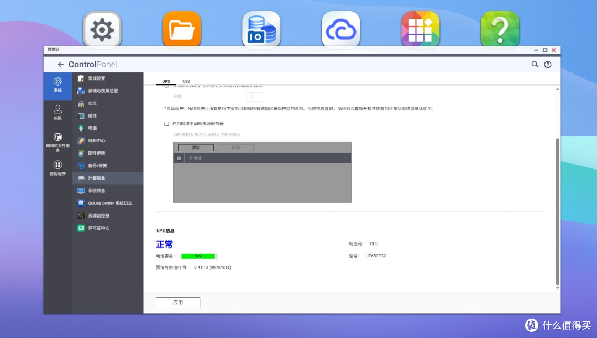
Task: Open the 电源 settings entry
Action: point(108,128)
